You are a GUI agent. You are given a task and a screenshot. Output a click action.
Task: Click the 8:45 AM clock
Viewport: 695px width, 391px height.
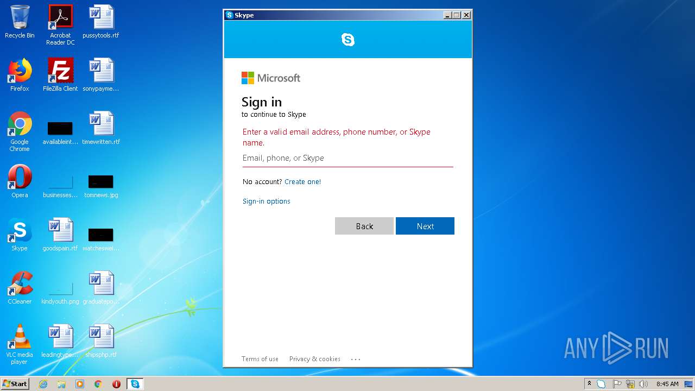pos(667,384)
